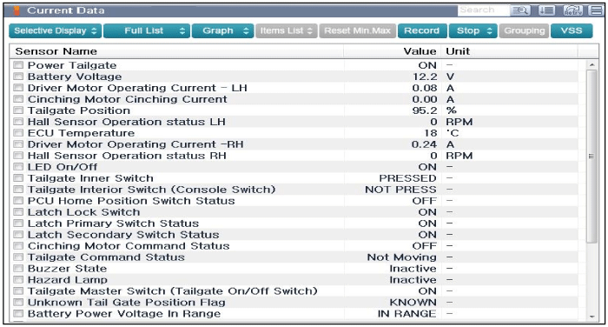Open the Selective Display dropdown
The image size is (608, 327).
56,30
